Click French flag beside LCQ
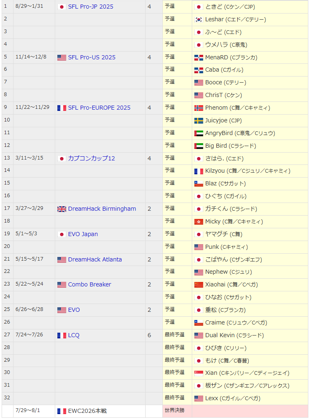Viewport: 310px width, 419px height. coord(62,336)
